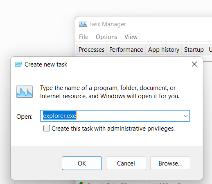
Task: Click the explorer.exe text in Open field
Action: pyautogui.click(x=60, y=116)
